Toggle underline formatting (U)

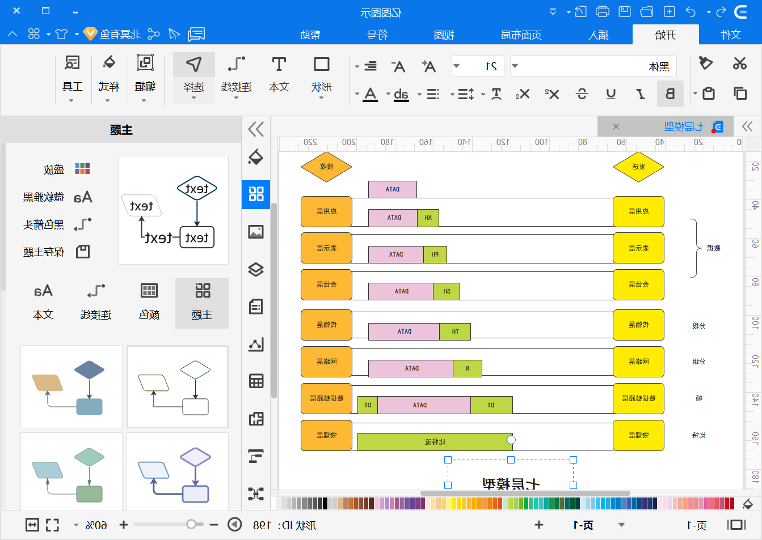[611, 93]
